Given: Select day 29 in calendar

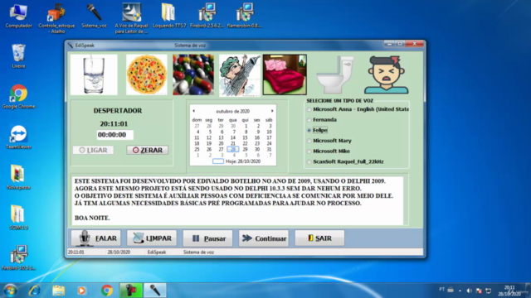Looking at the screenshot, I should (x=245, y=149).
